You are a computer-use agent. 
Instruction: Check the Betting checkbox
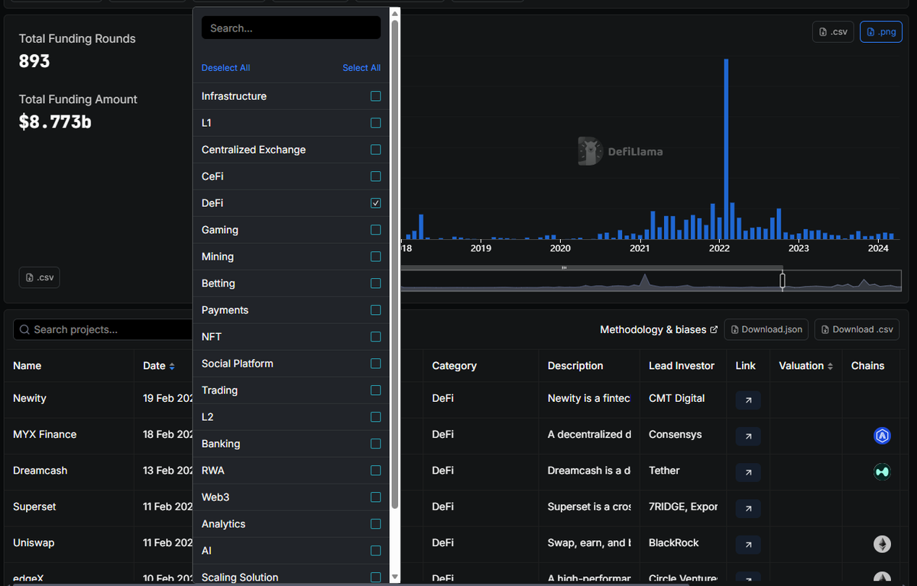375,283
